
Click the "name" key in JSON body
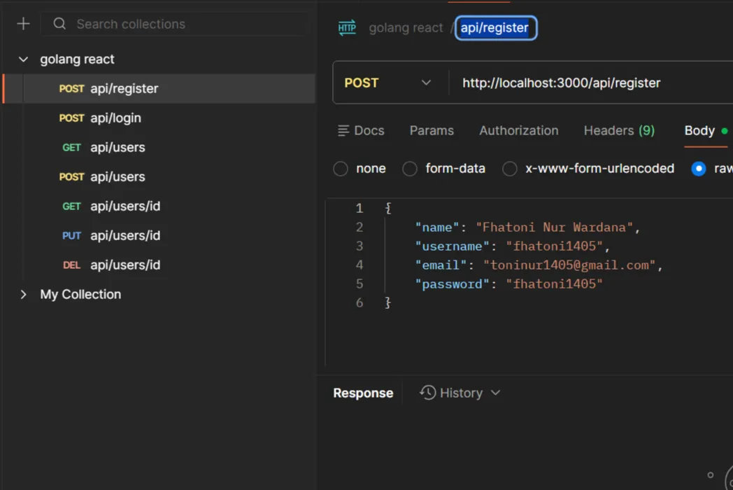tap(437, 227)
